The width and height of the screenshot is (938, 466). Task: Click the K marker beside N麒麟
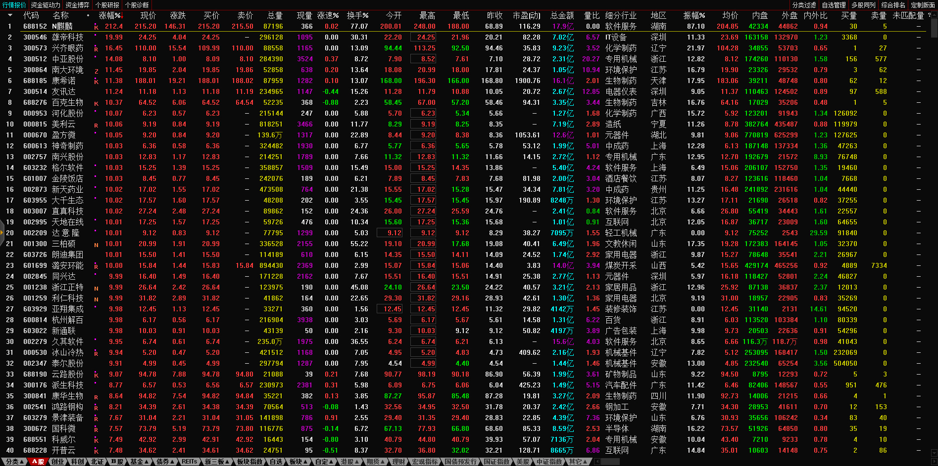point(96,27)
